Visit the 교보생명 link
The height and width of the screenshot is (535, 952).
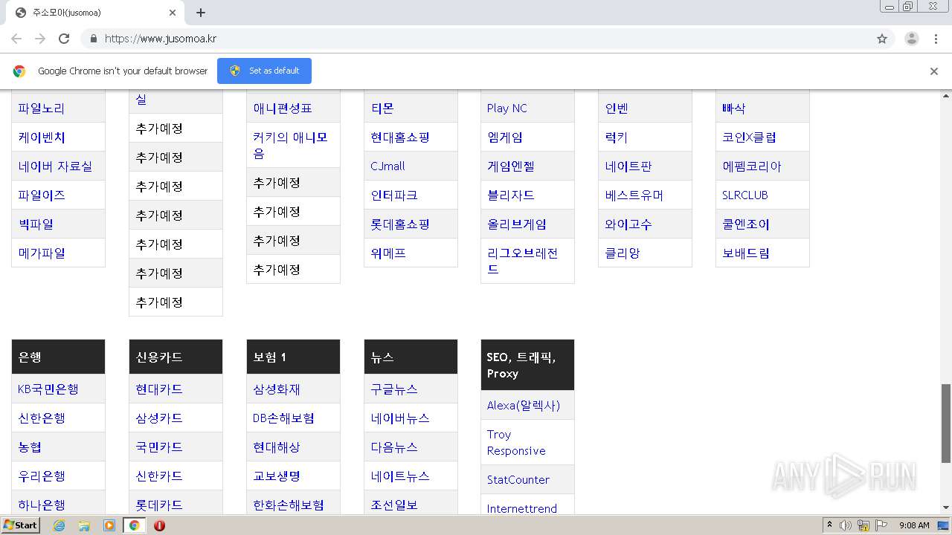click(277, 476)
